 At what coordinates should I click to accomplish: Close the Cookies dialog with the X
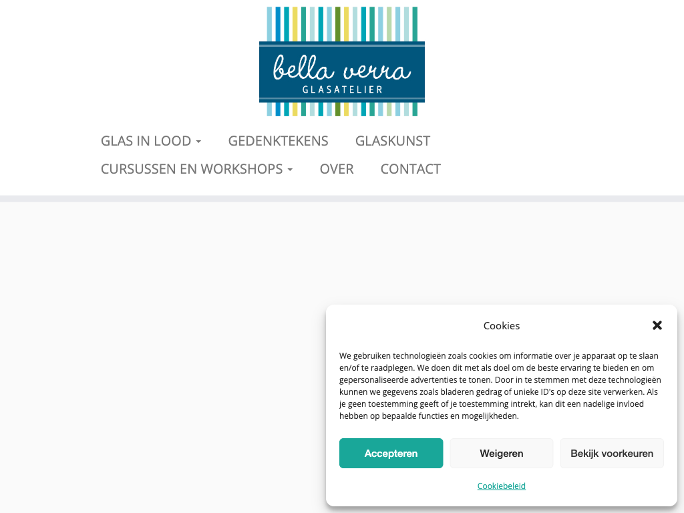click(657, 325)
